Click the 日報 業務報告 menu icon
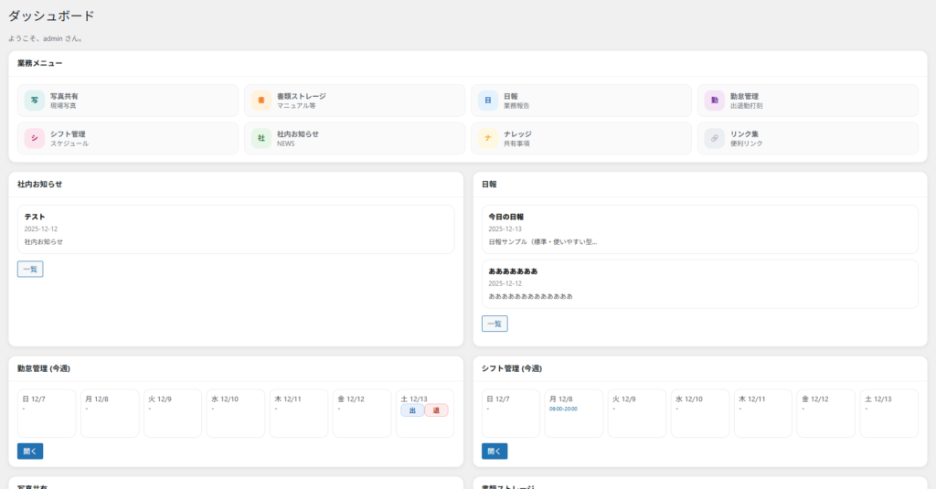936x489 pixels. tap(488, 101)
